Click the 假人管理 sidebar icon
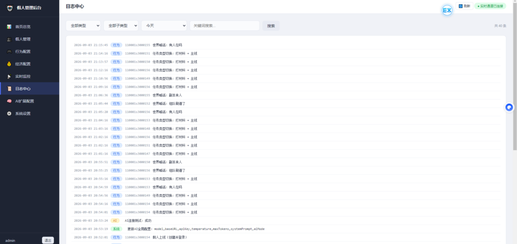The height and width of the screenshot is (244, 517). pos(9,39)
